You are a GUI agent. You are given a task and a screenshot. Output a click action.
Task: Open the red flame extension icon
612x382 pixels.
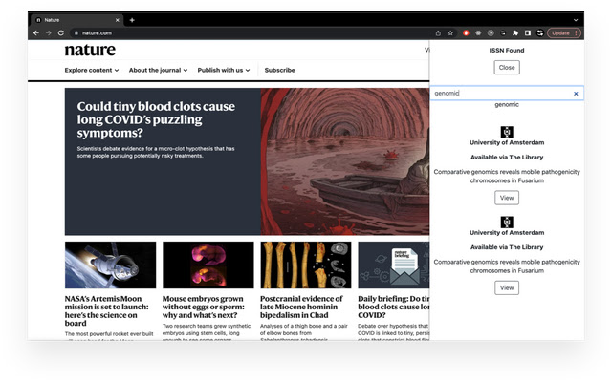coord(466,33)
